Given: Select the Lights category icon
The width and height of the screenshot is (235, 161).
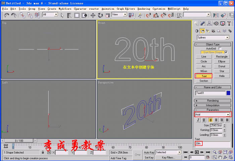Looking at the screenshot, I should pos(208,31).
